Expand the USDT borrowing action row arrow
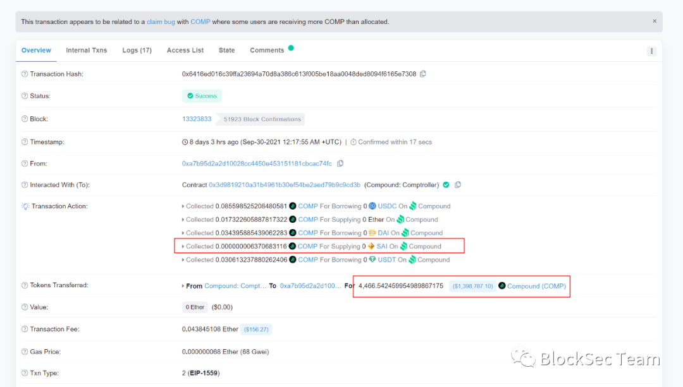 [183, 259]
